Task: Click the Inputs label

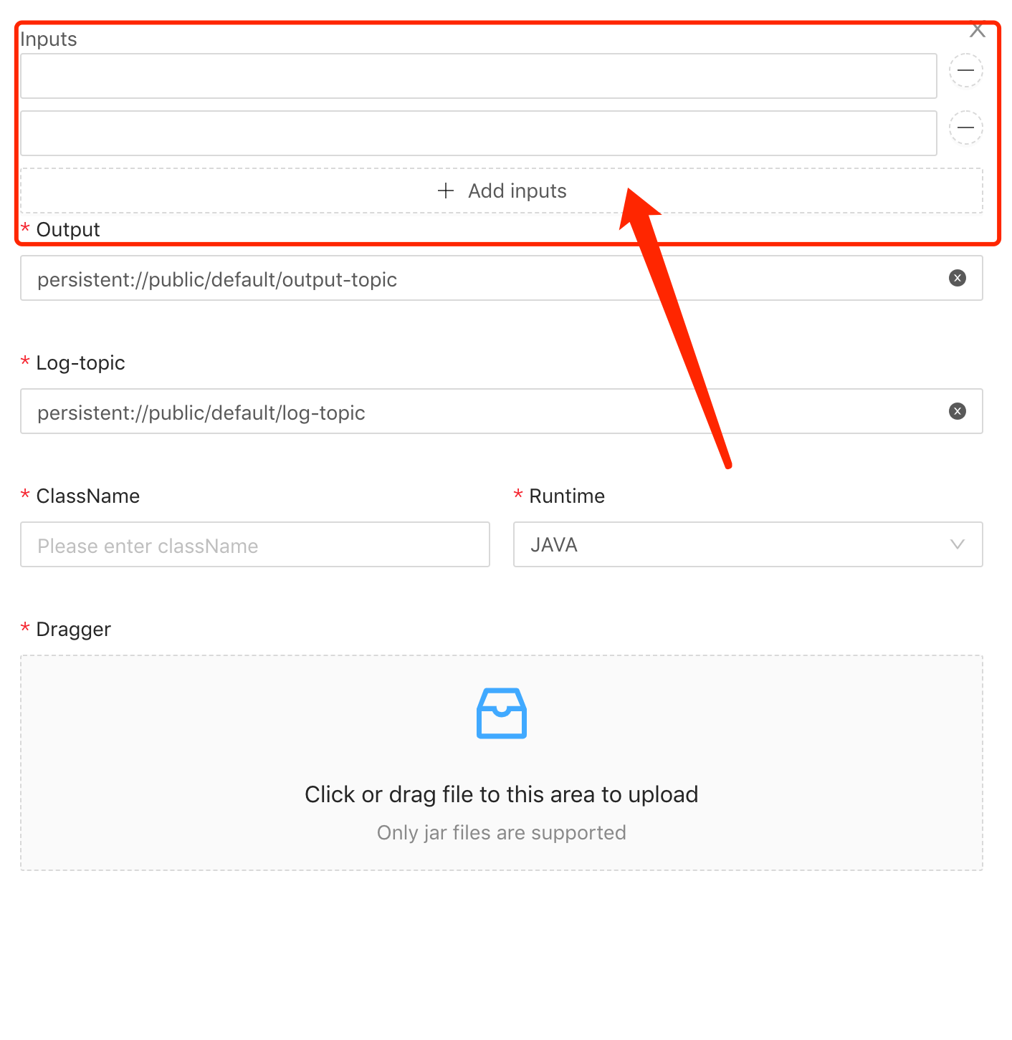Action: pos(49,39)
